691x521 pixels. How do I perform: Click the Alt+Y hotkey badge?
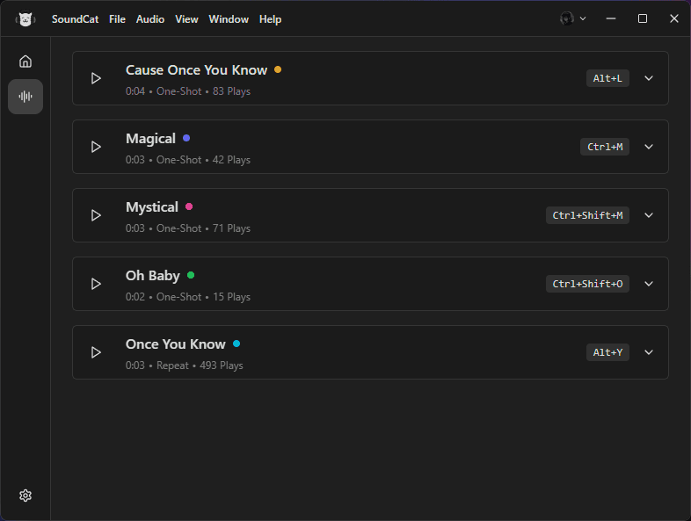click(x=607, y=352)
